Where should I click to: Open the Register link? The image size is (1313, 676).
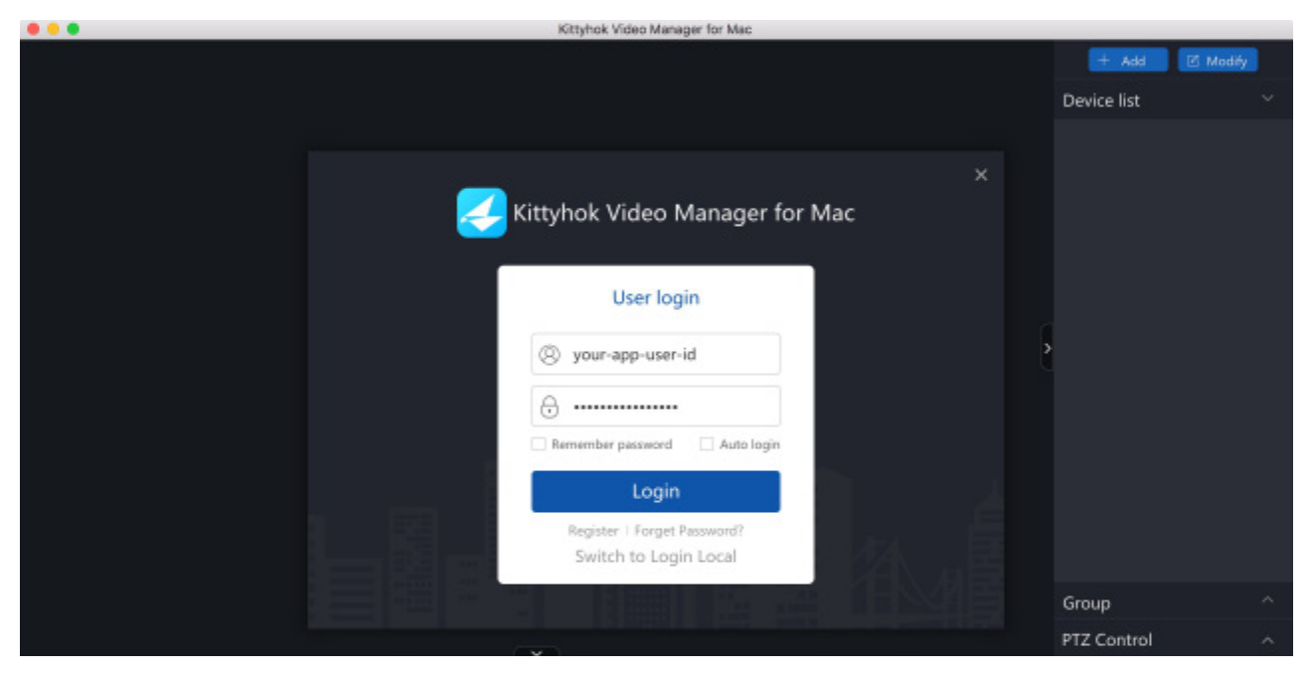click(593, 531)
